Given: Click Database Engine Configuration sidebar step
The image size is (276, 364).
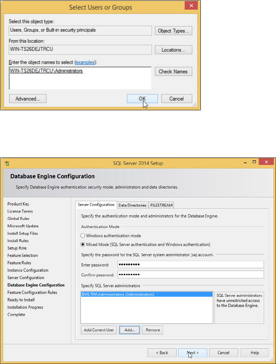Looking at the screenshot, I should pyautogui.click(x=36, y=285).
